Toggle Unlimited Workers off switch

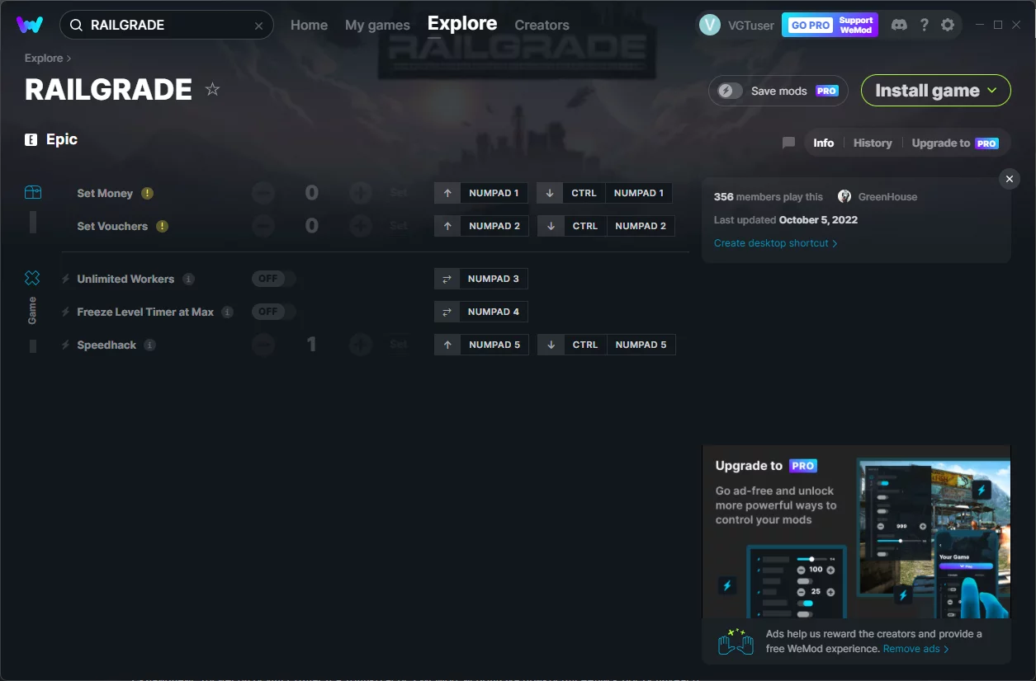click(x=273, y=279)
